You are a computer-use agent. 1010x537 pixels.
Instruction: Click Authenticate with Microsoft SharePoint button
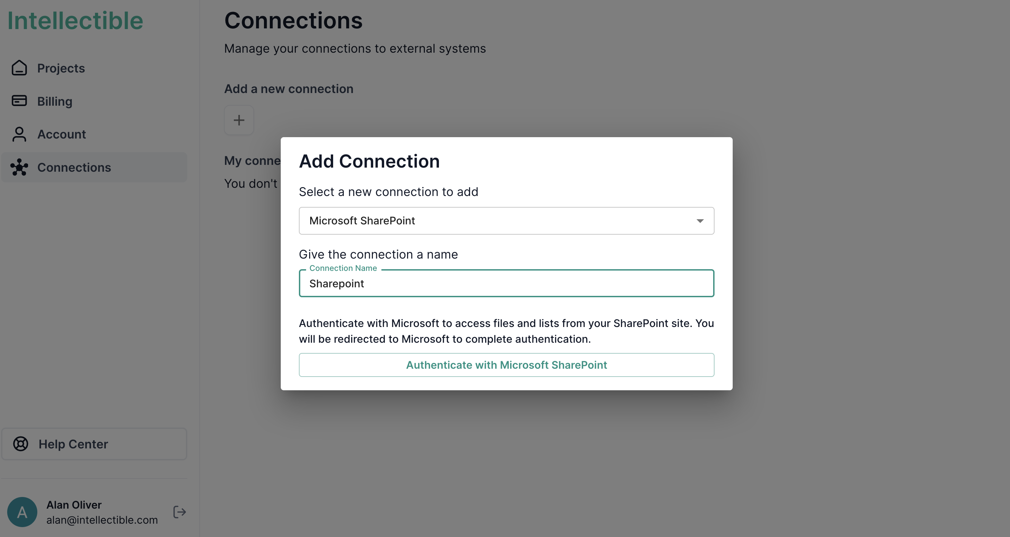[506, 365]
